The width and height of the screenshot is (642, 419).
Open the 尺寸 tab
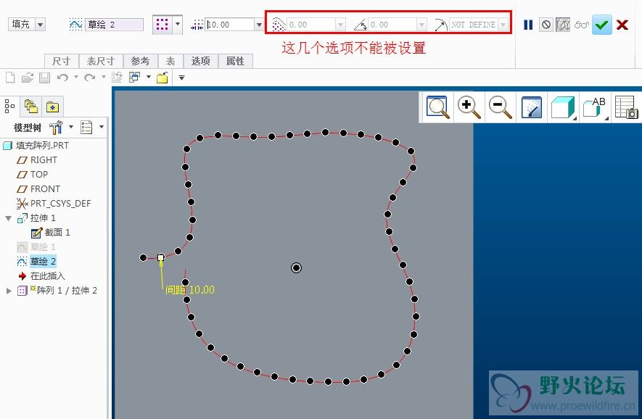[x=62, y=61]
